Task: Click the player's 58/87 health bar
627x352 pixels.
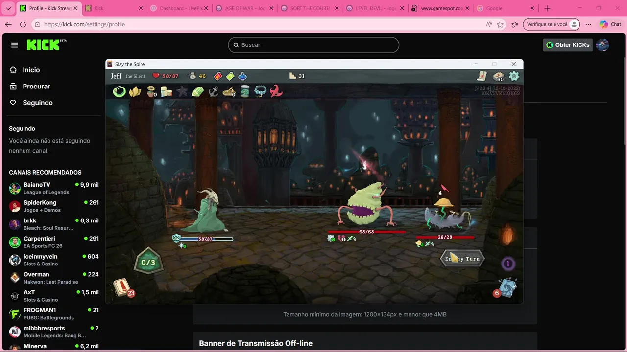Action: click(x=207, y=239)
